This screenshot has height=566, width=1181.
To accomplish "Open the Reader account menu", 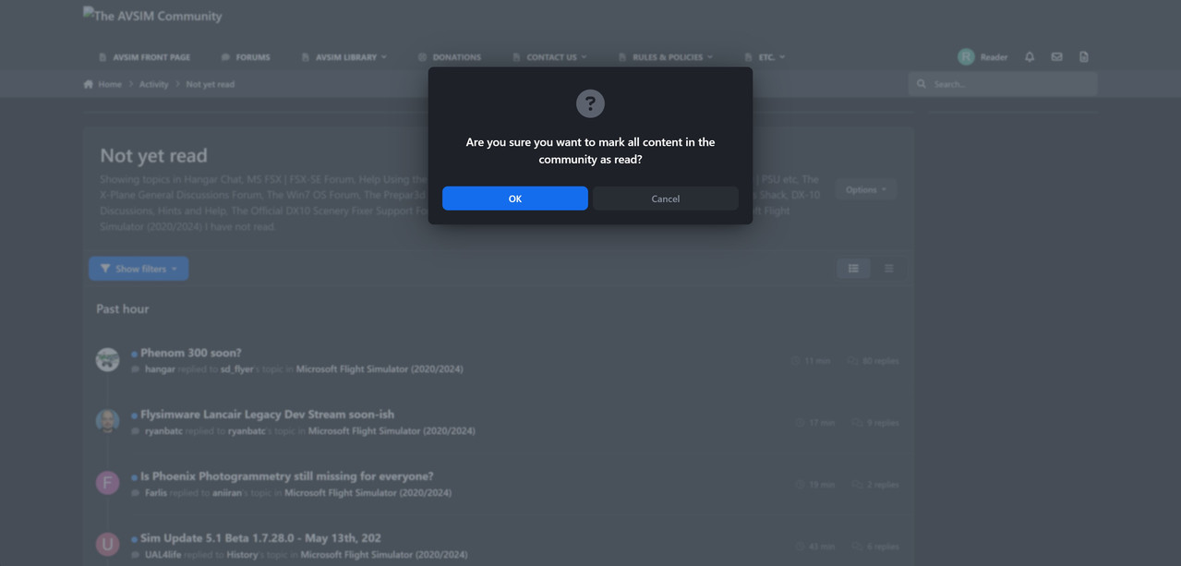I will tap(994, 57).
